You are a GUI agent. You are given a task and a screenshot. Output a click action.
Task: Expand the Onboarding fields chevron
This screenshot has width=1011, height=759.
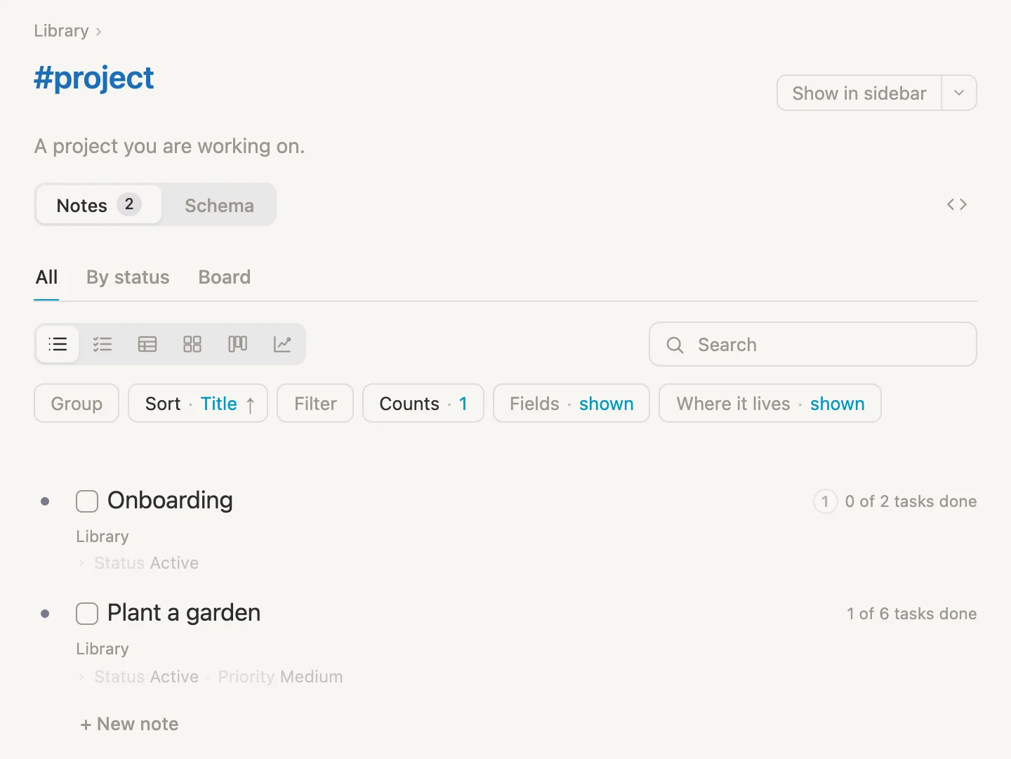point(81,563)
